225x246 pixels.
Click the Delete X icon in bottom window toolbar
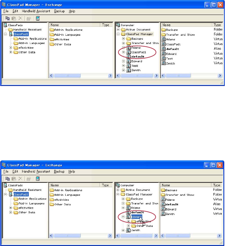21,179
